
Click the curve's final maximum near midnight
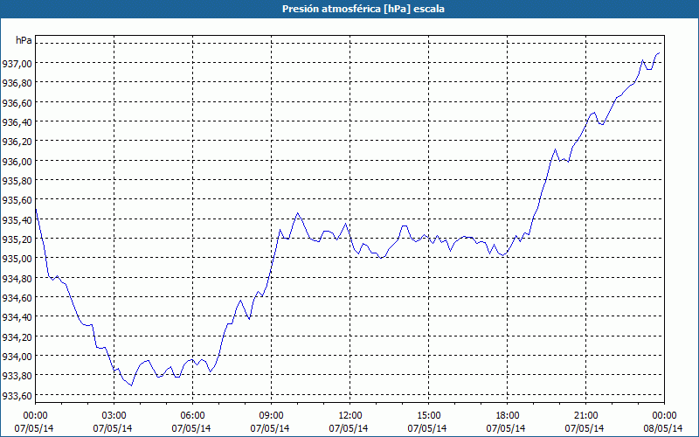tap(659, 53)
